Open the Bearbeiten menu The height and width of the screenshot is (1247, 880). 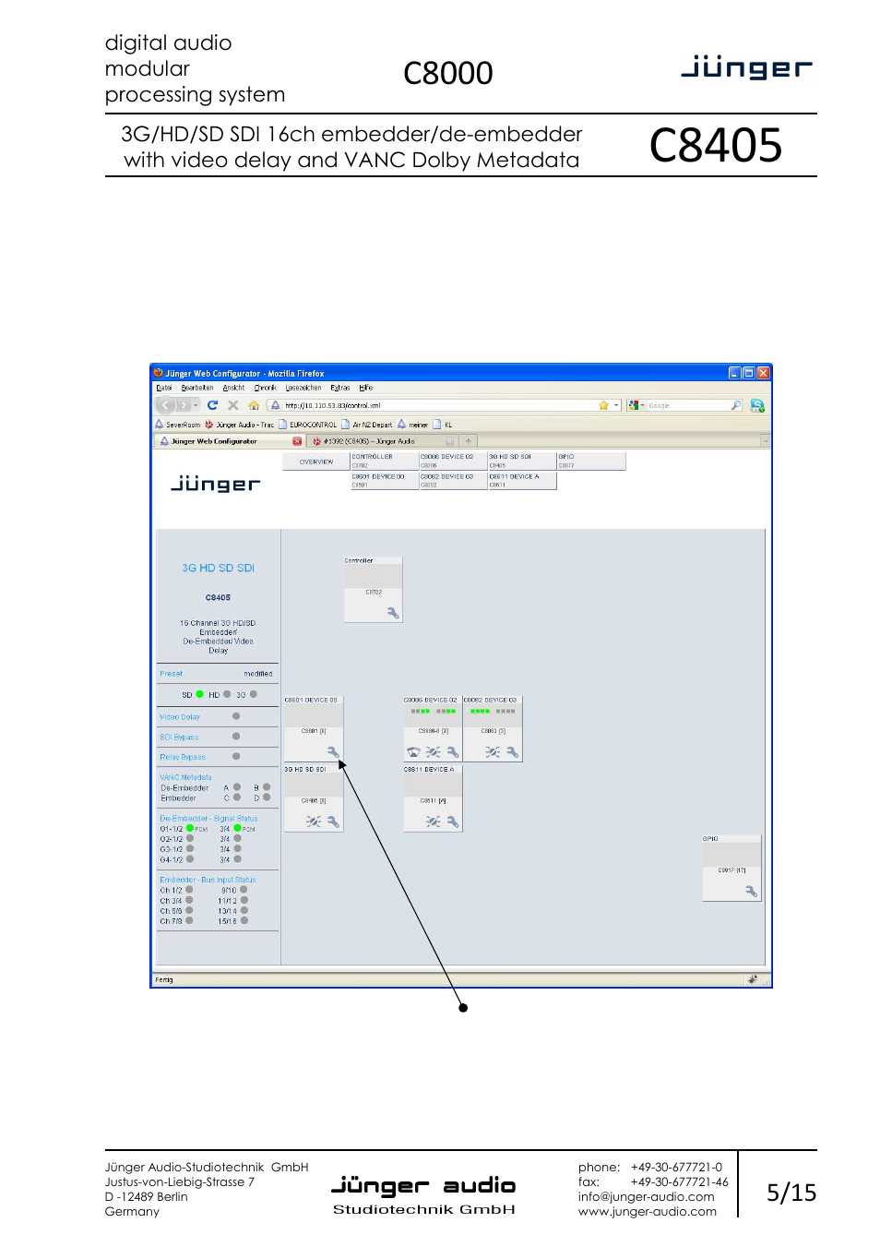[196, 388]
